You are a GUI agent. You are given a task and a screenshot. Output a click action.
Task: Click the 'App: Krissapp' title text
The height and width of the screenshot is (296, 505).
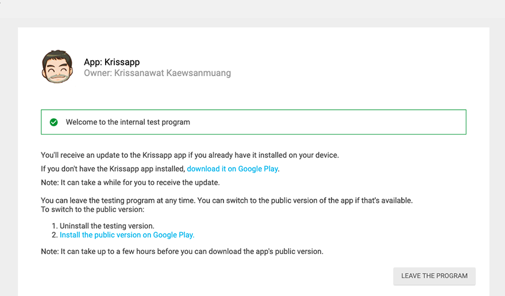[x=112, y=62]
